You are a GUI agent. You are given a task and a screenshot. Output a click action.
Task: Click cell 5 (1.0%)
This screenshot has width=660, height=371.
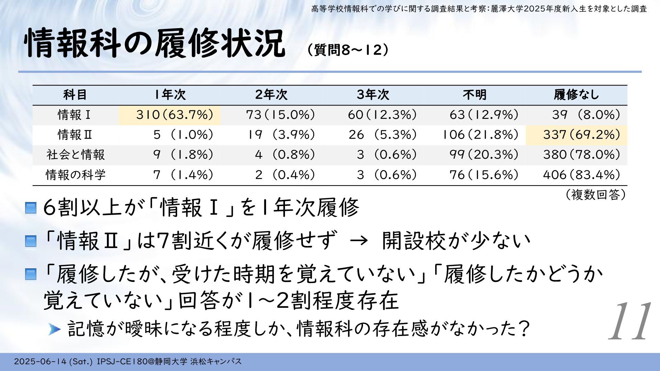pos(183,135)
